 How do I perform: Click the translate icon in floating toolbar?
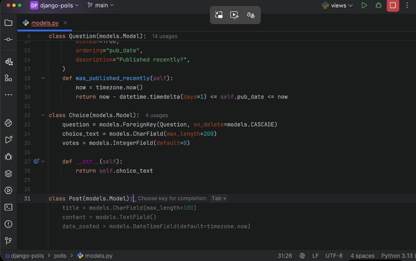251,15
